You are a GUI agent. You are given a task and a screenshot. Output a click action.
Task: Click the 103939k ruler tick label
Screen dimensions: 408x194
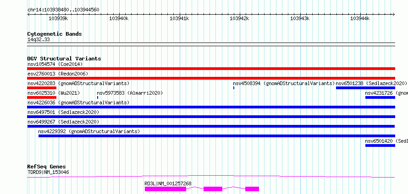58,18
